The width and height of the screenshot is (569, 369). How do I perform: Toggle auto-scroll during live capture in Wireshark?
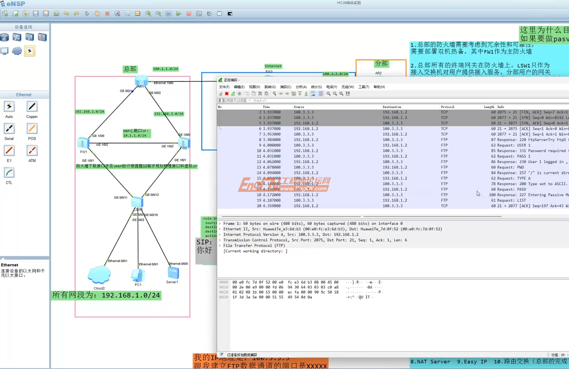[x=313, y=94]
